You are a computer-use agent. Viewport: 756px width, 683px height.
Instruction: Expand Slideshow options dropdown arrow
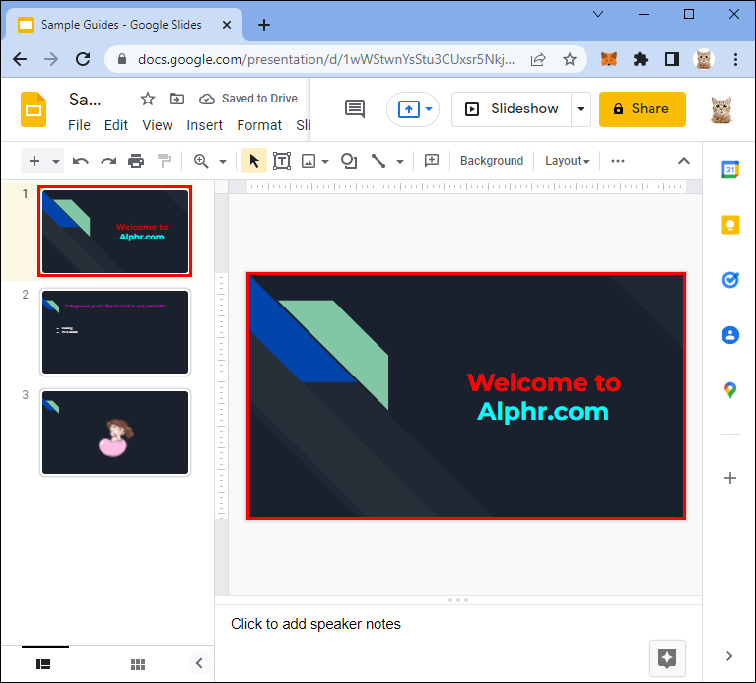click(581, 109)
